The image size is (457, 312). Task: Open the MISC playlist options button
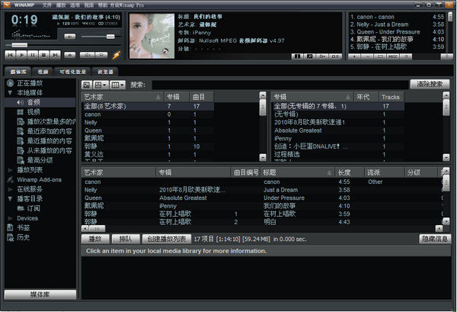click(393, 56)
